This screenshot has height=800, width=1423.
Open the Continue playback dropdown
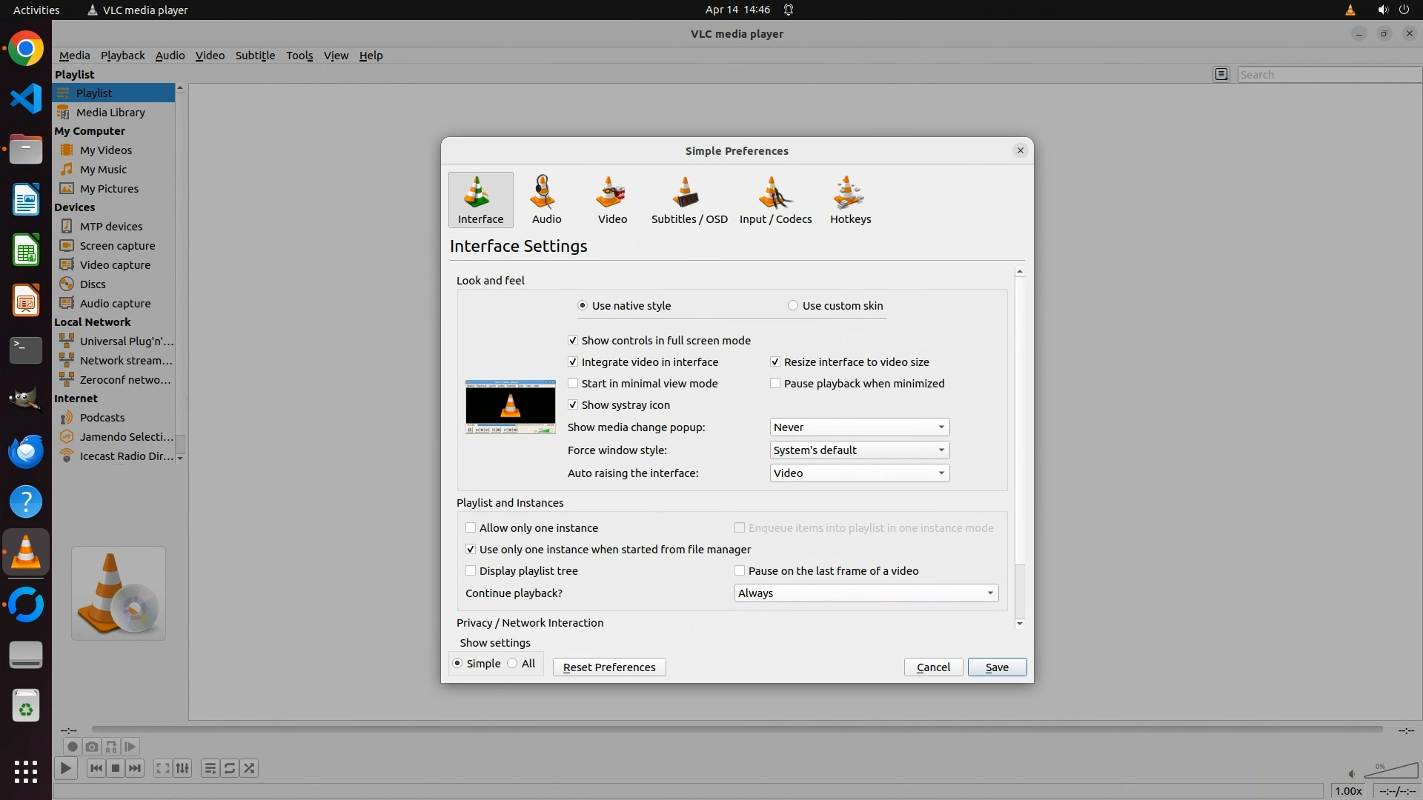coord(866,593)
